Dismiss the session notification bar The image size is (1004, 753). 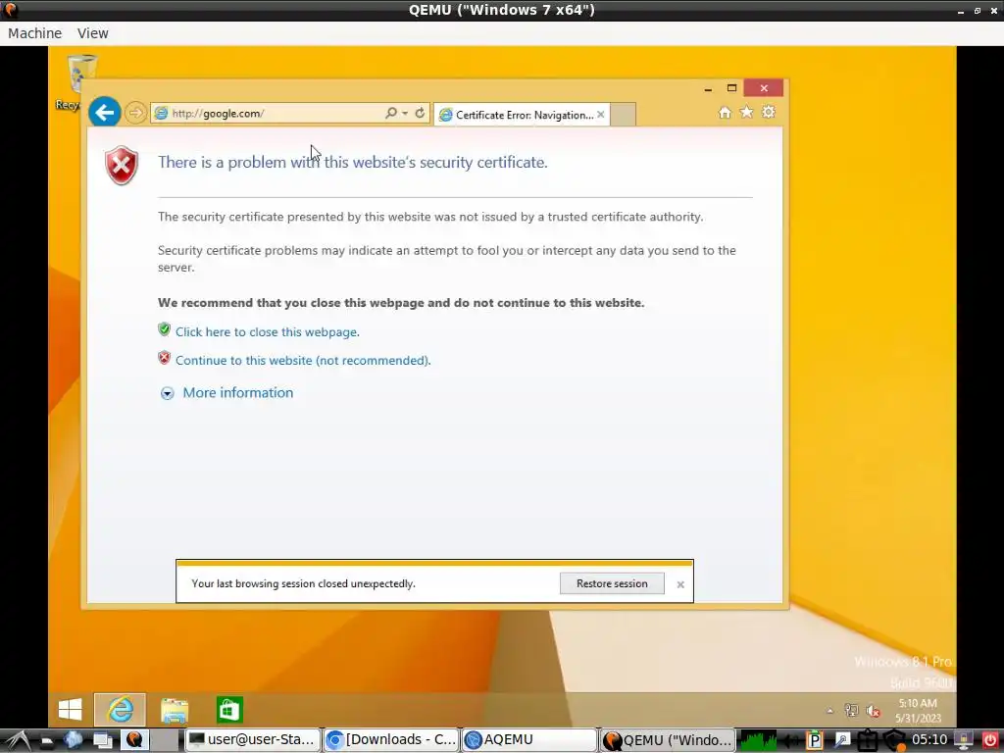coord(680,584)
